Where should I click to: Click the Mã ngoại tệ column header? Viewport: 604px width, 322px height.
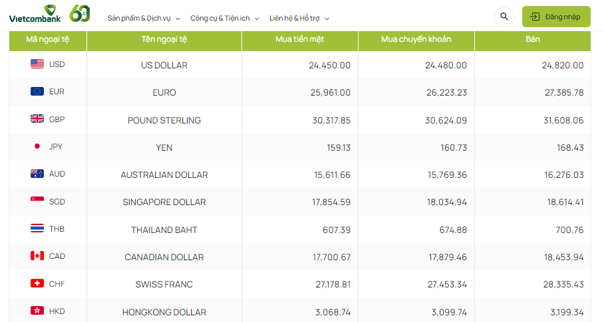47,40
